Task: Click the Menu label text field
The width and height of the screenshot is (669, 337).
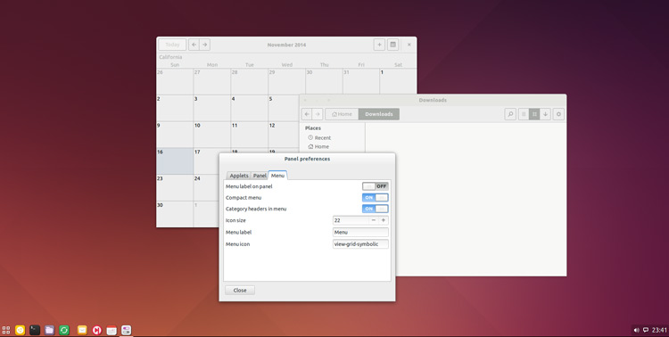Action: 360,232
